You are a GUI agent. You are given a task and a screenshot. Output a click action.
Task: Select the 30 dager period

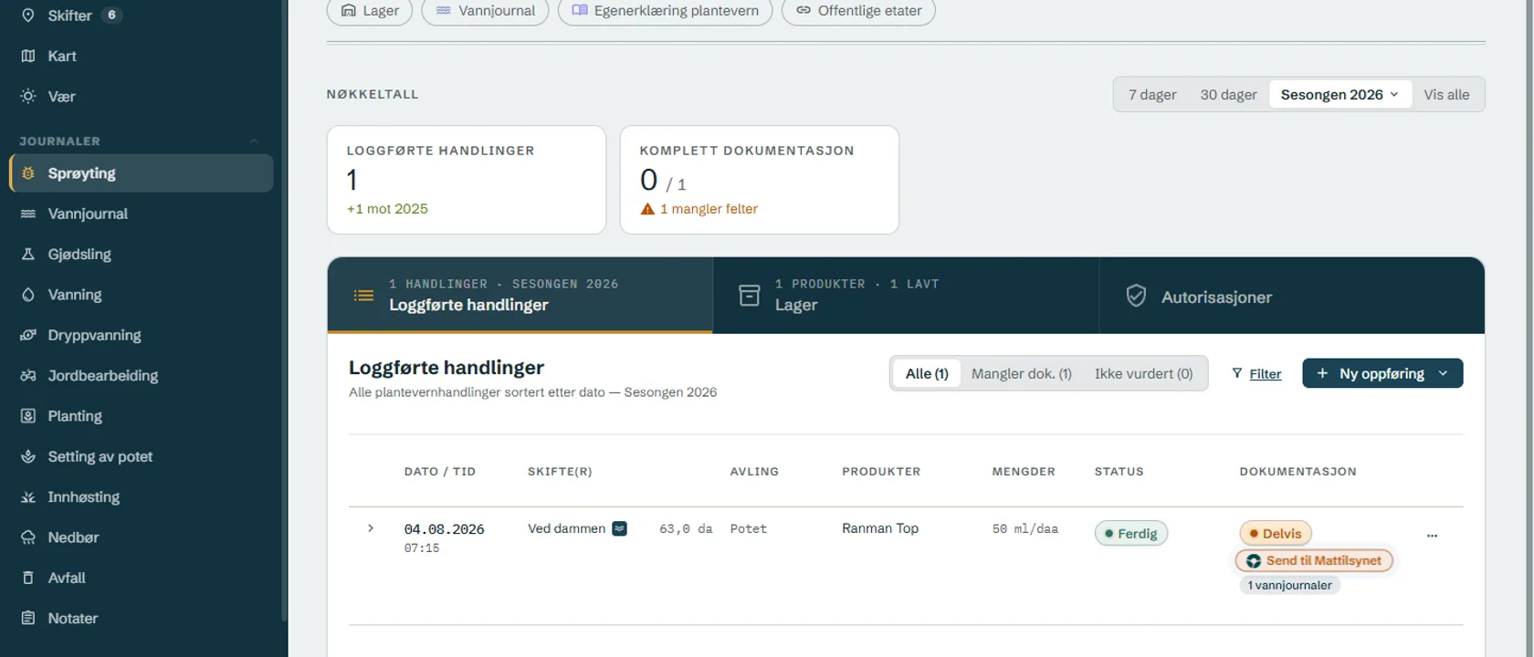pos(1228,95)
